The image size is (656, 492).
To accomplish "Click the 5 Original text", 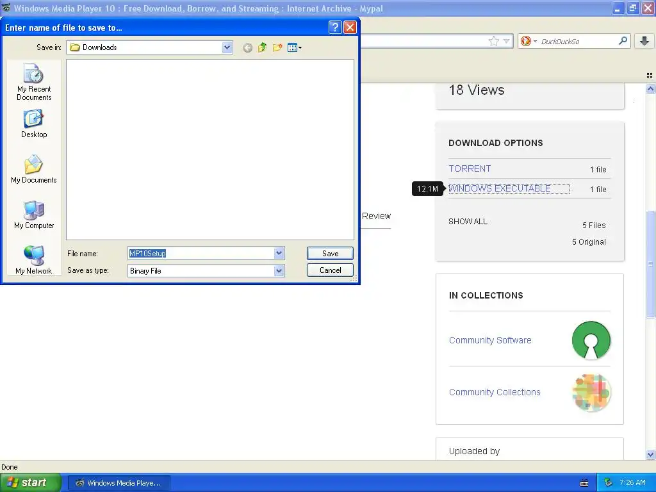I will (x=589, y=242).
